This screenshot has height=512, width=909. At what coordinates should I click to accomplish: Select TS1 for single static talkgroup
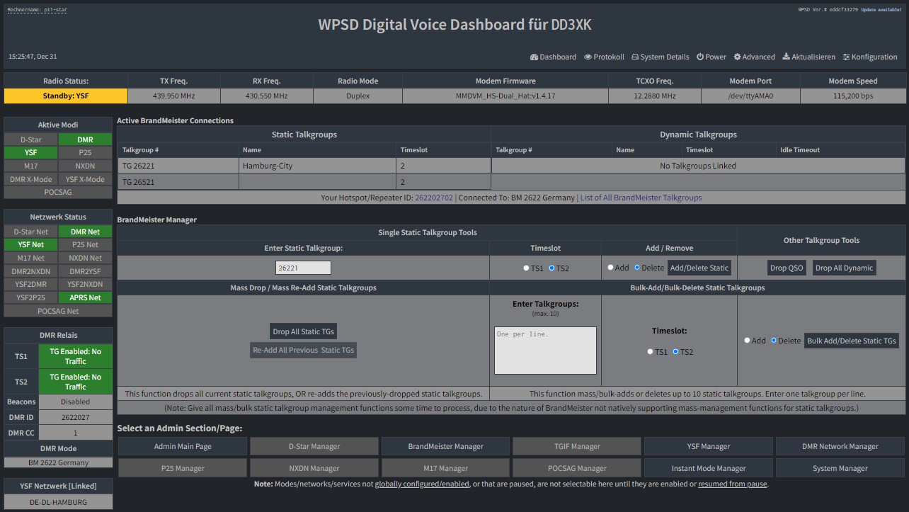coord(526,268)
